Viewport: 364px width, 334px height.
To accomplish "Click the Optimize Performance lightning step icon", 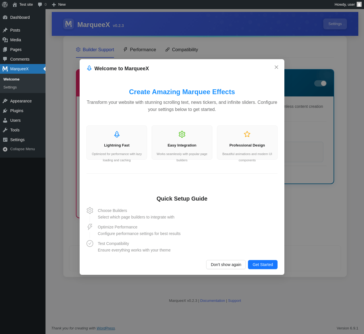I will point(90,227).
